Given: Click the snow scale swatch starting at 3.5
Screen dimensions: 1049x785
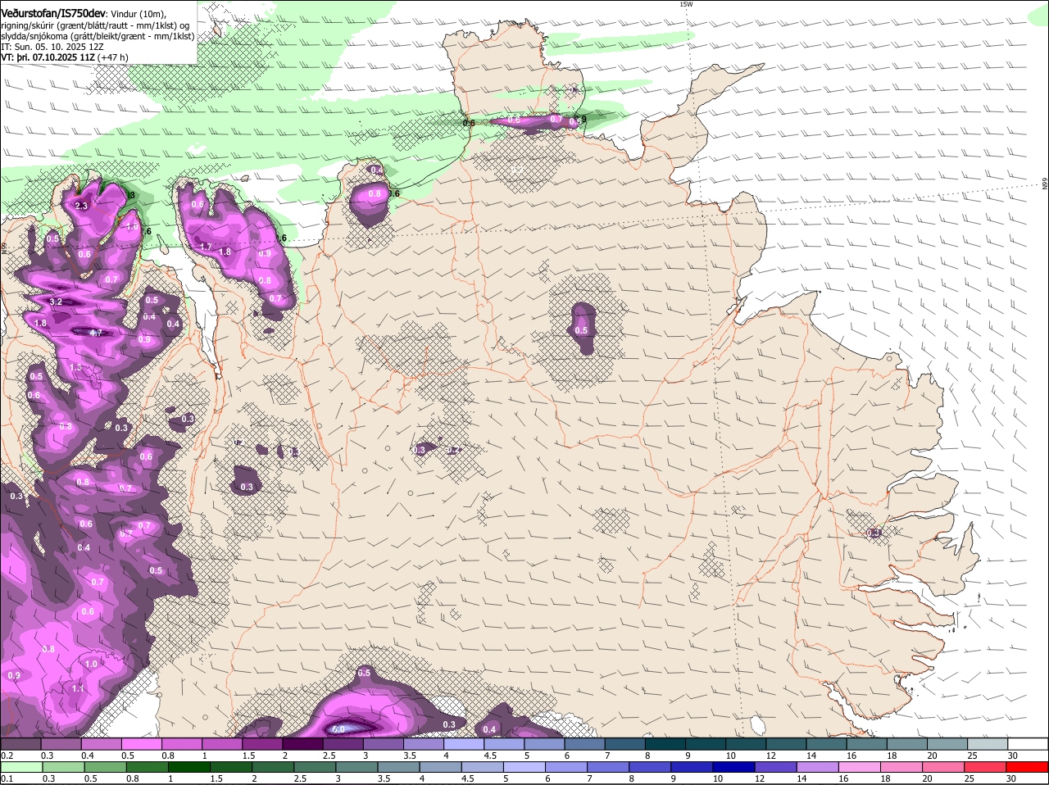Looking at the screenshot, I should (x=423, y=743).
